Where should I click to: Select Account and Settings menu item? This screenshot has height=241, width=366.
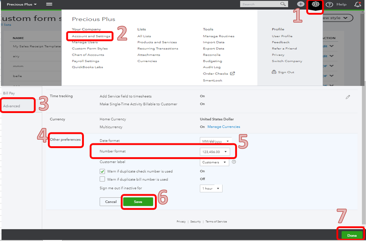pos(91,36)
